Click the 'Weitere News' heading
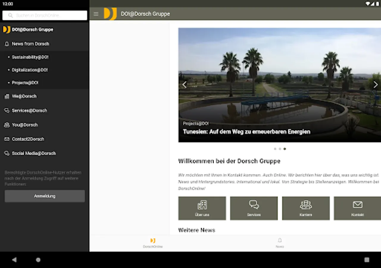Viewport: 381px width, 268px height. pyautogui.click(x=196, y=230)
